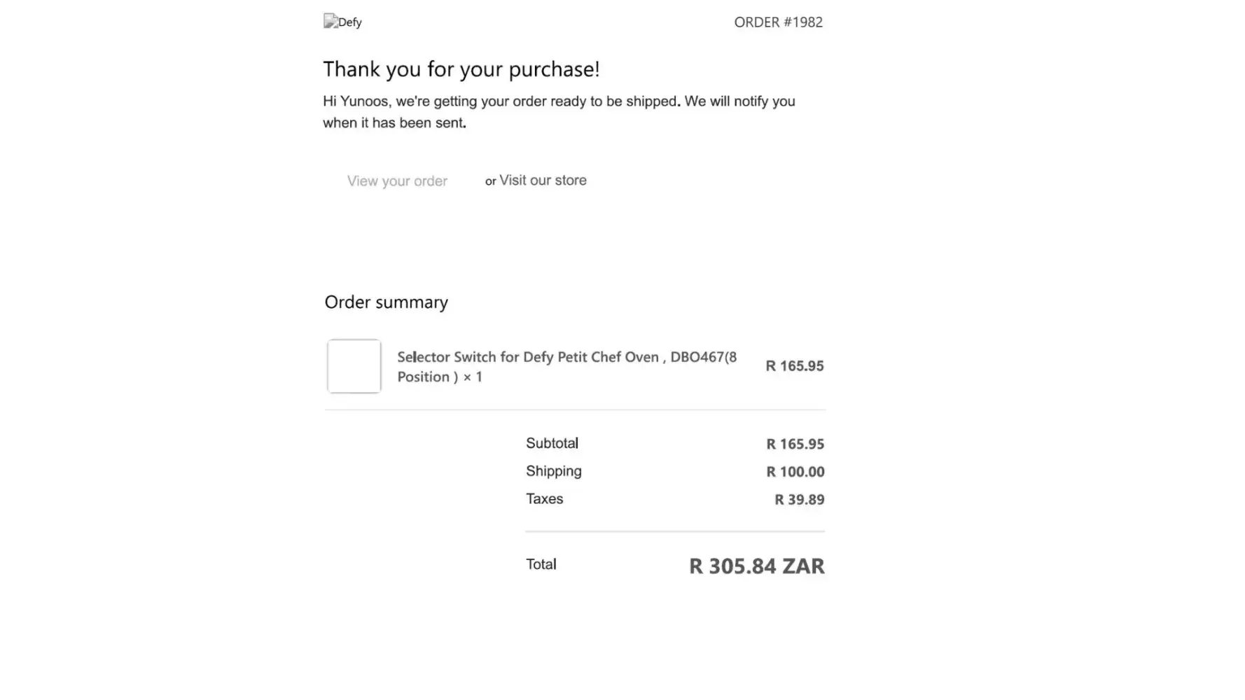Click the ORDER #1982 number
Screen dimensions: 1245x700
click(778, 22)
